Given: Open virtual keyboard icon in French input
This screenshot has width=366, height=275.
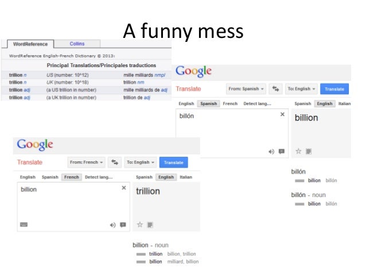Looking at the screenshot, I should pos(24,224).
